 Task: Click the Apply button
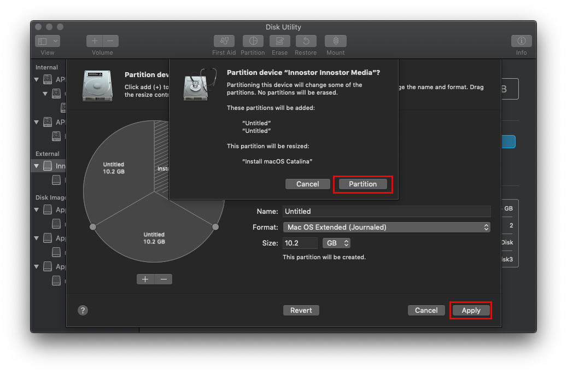[471, 310]
